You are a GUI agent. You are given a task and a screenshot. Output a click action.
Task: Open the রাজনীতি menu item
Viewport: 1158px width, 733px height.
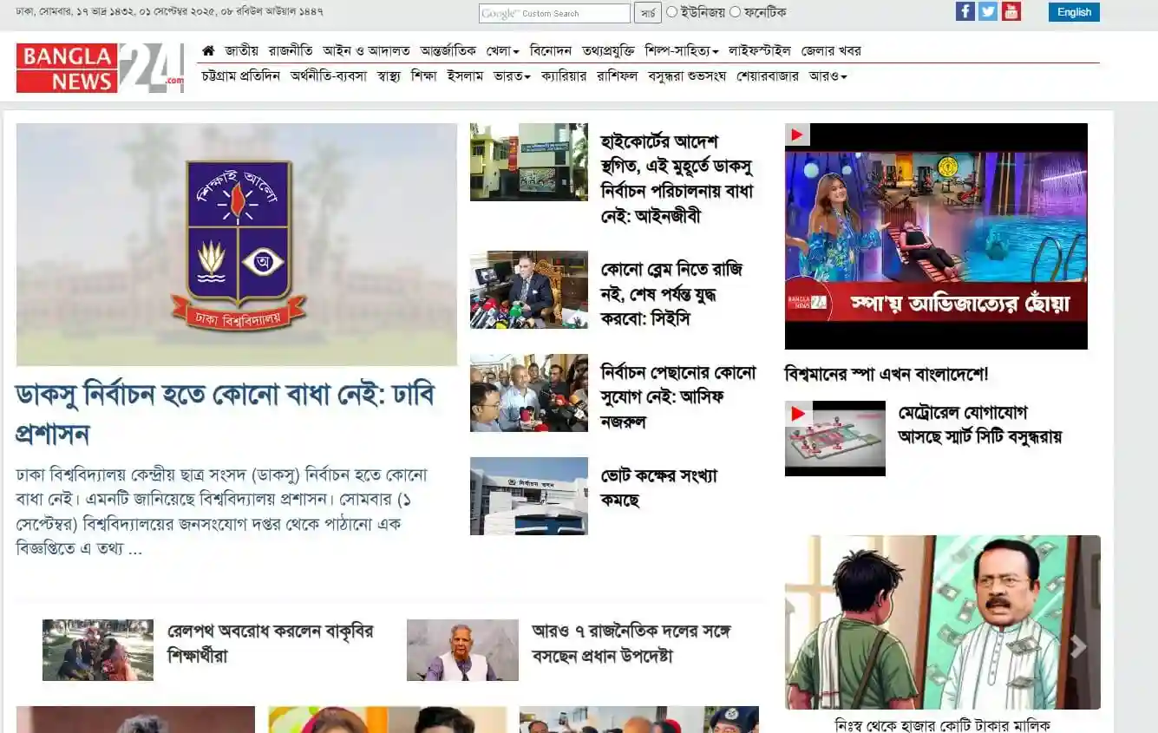coord(291,50)
